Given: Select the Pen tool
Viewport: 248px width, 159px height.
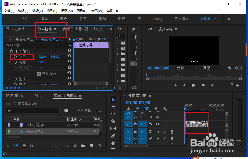Looking at the screenshot, I should 113,136.
